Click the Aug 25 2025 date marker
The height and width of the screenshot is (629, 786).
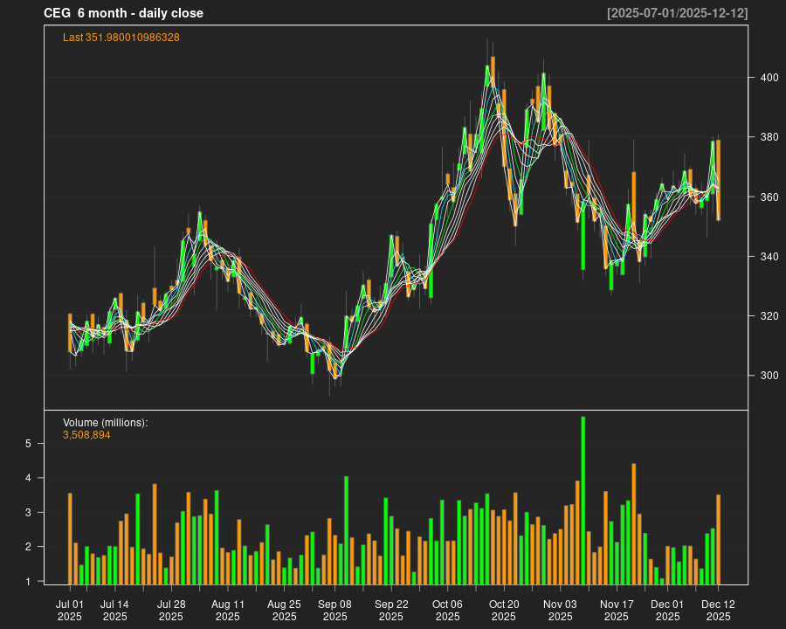click(284, 610)
